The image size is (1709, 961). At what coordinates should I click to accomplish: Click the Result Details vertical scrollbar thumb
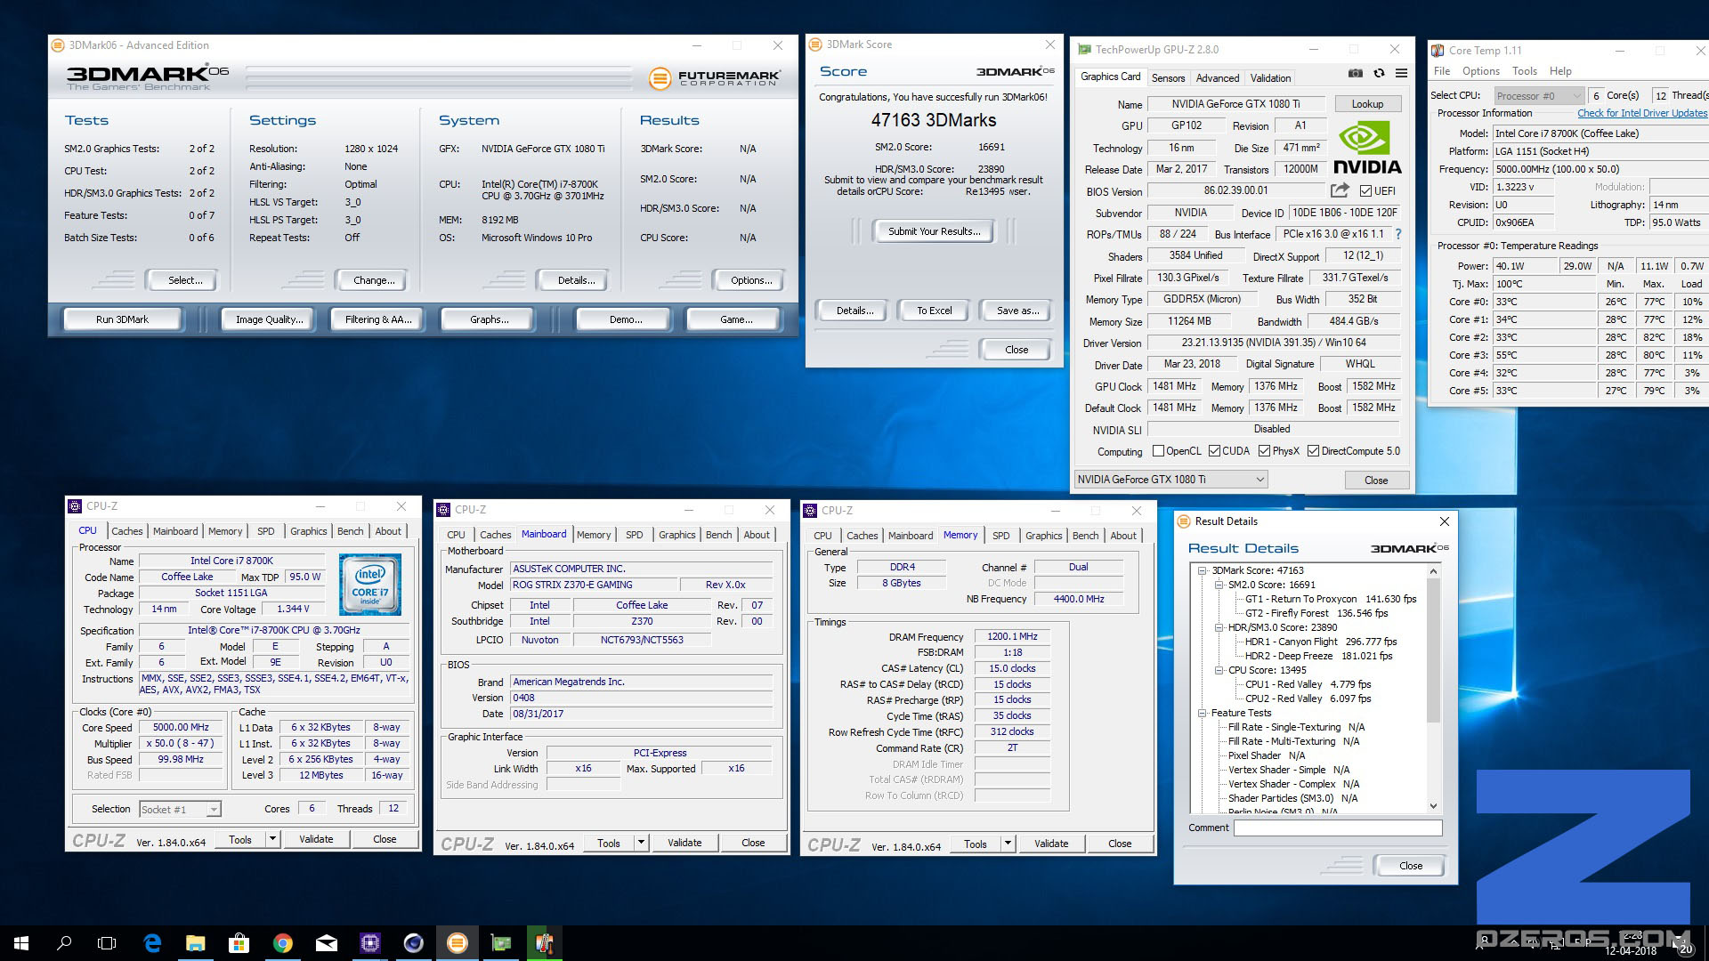point(1433,650)
